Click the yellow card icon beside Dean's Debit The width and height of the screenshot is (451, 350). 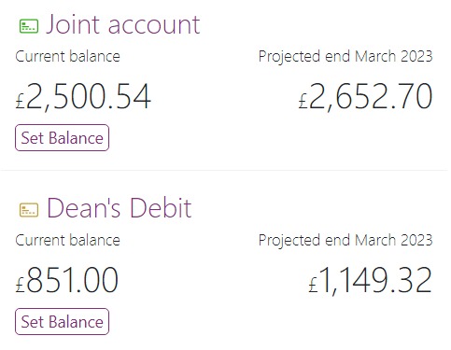click(29, 210)
